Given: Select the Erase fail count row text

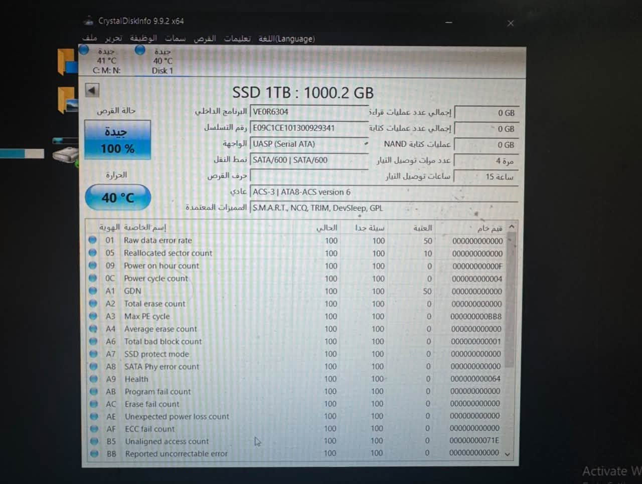Looking at the screenshot, I should [152, 404].
